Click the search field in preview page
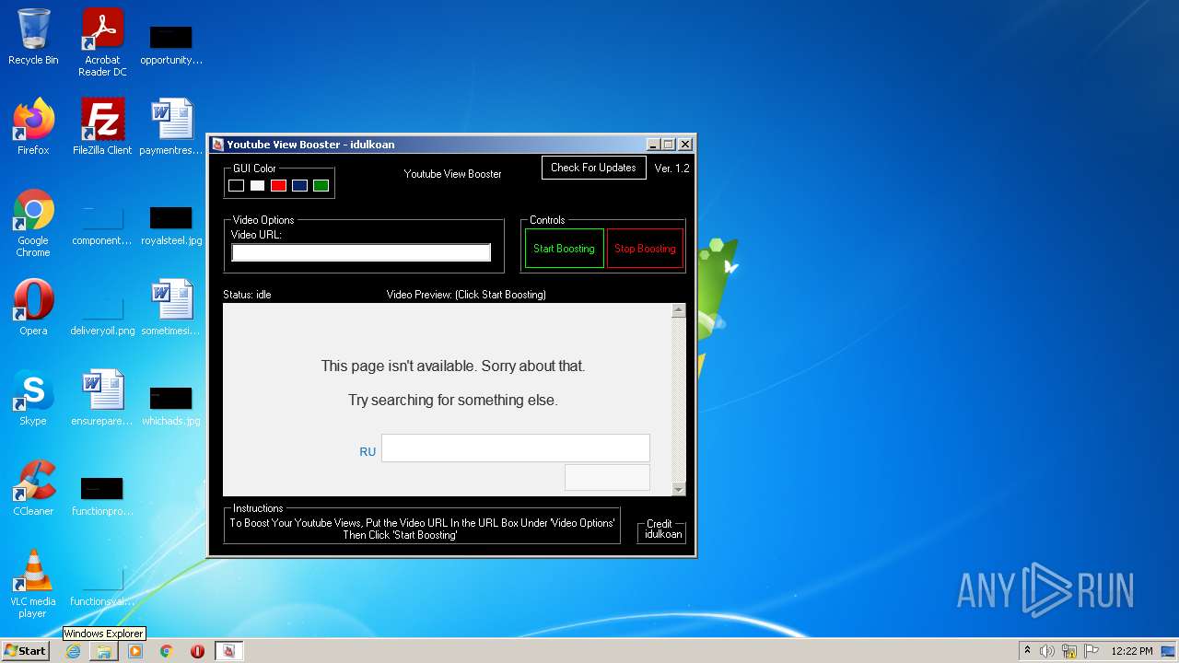Image resolution: width=1179 pixels, height=663 pixels. click(x=516, y=448)
